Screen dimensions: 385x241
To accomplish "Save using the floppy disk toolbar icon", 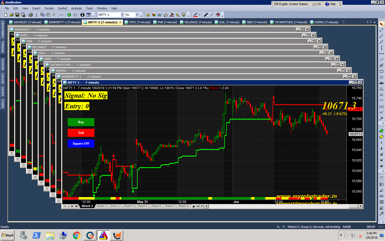I will click(17, 15).
